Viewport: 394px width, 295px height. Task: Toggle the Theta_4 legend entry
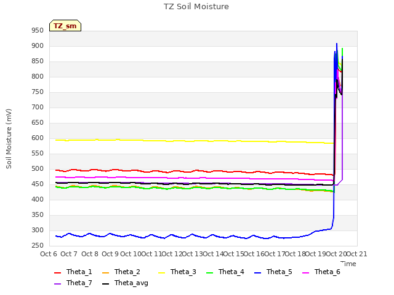pyautogui.click(x=225, y=272)
